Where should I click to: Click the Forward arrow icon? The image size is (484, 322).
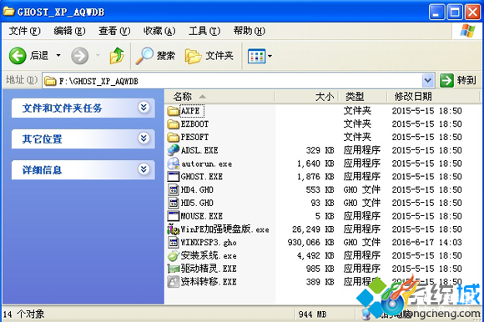click(x=79, y=56)
